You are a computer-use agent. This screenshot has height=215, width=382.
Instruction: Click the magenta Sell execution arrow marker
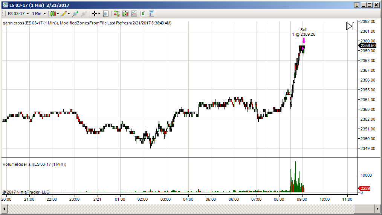click(x=304, y=40)
